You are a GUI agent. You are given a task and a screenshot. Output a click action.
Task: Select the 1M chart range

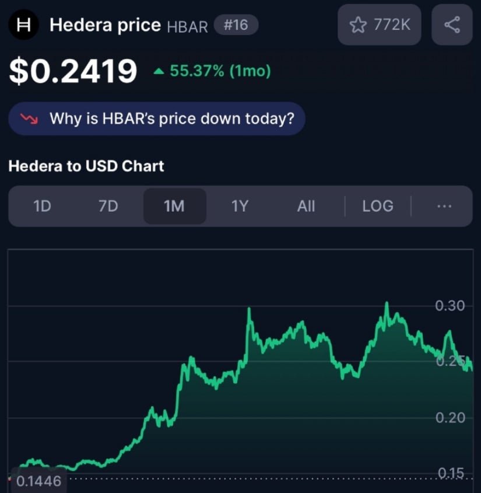pyautogui.click(x=174, y=207)
